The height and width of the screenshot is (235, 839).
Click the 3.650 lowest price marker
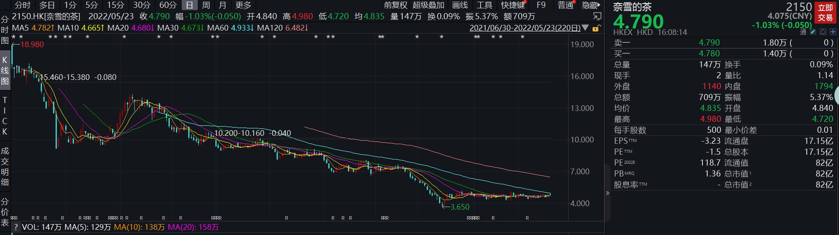coord(460,207)
